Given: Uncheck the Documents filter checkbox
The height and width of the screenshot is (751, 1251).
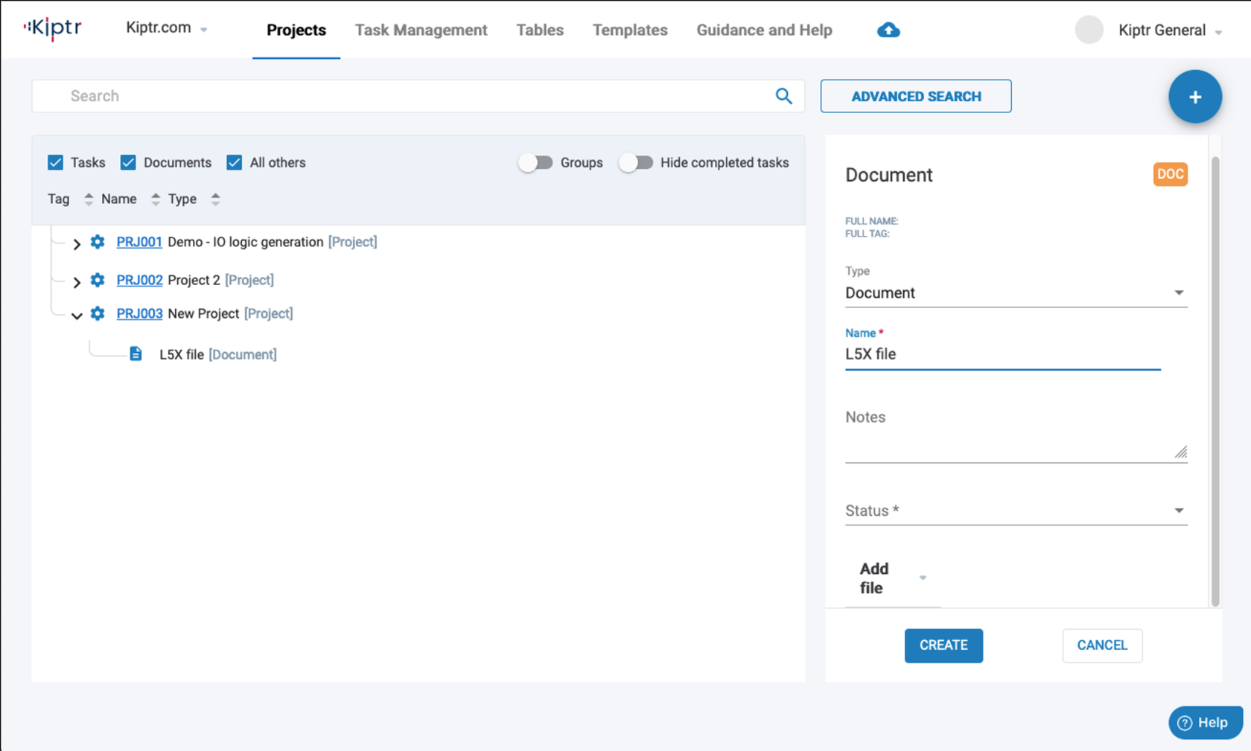Looking at the screenshot, I should coord(127,162).
